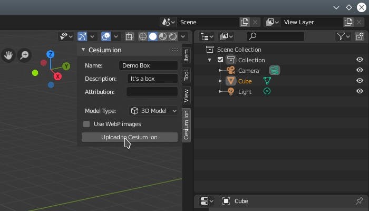Open the Tool sidebar tab
This screenshot has width=369, height=211.
coord(186,75)
